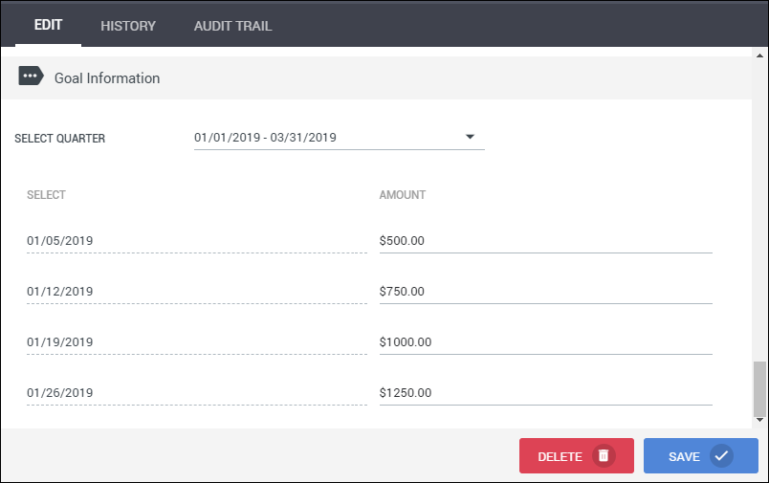Screen dimensions: 769x483
Task: Click the $500.00 amount field
Action: coord(545,241)
